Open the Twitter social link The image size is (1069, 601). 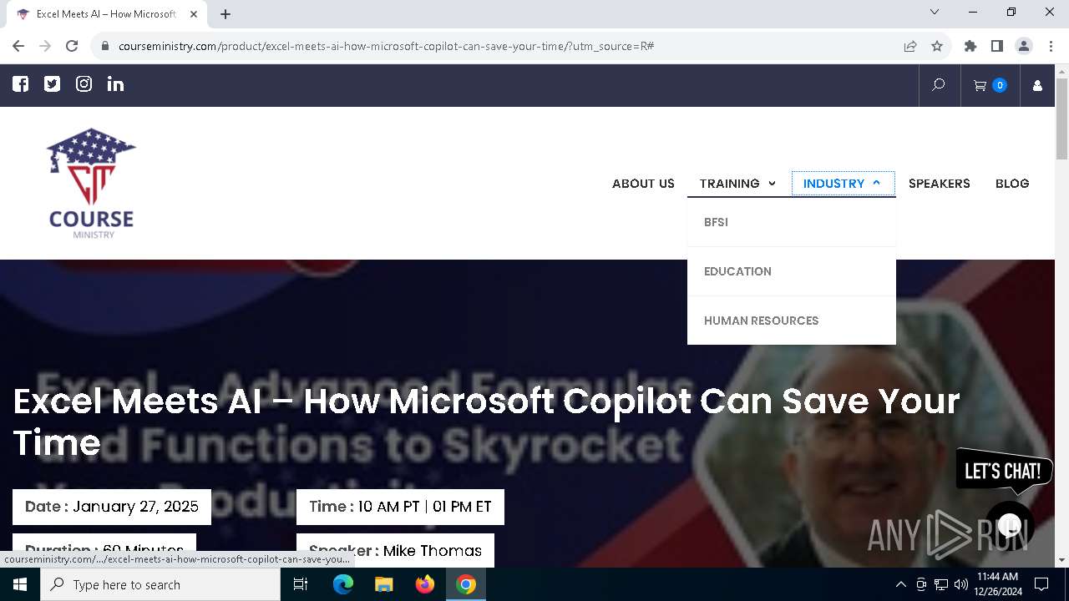[52, 83]
